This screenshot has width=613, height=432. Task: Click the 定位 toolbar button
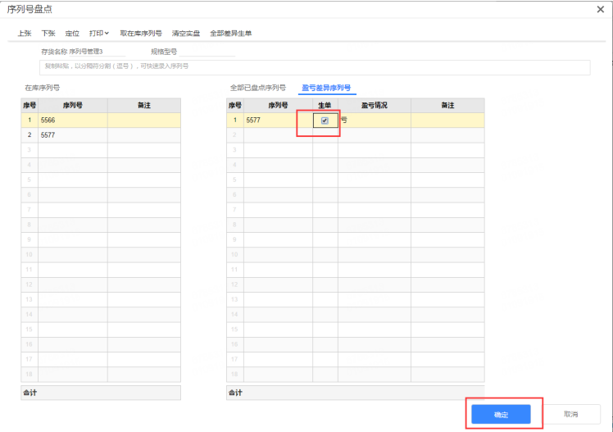[x=72, y=34]
